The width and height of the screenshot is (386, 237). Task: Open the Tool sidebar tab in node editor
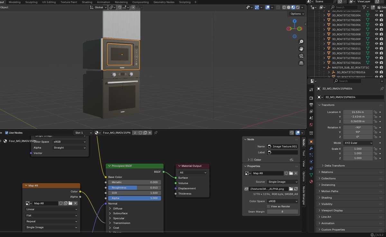303,154
